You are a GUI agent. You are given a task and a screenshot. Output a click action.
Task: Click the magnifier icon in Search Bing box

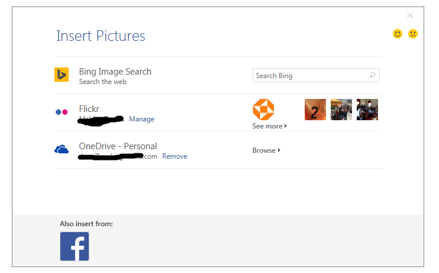(372, 76)
